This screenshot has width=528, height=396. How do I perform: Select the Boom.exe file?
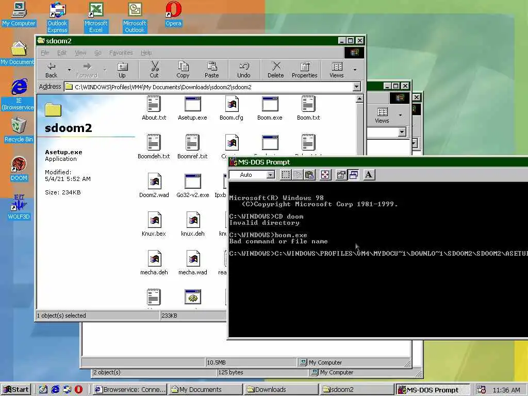pos(270,108)
